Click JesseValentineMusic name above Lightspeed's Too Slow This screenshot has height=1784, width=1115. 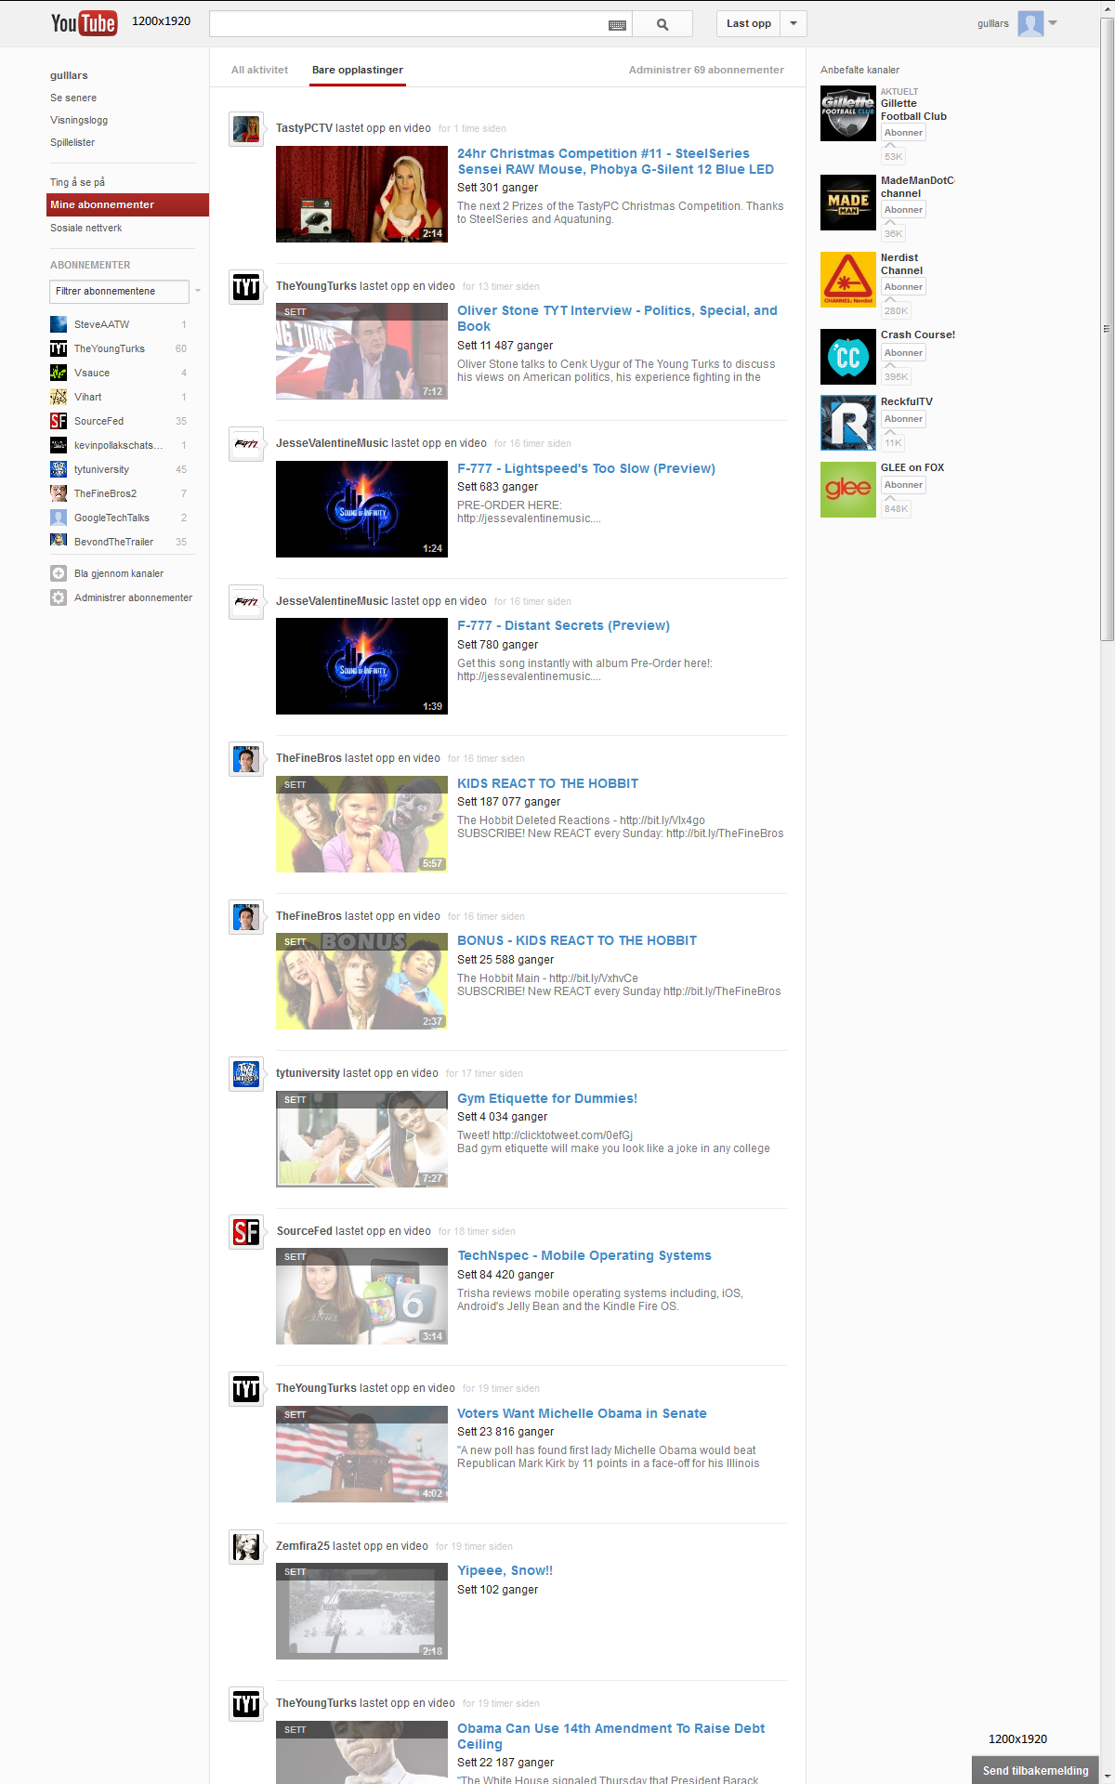pyautogui.click(x=332, y=443)
